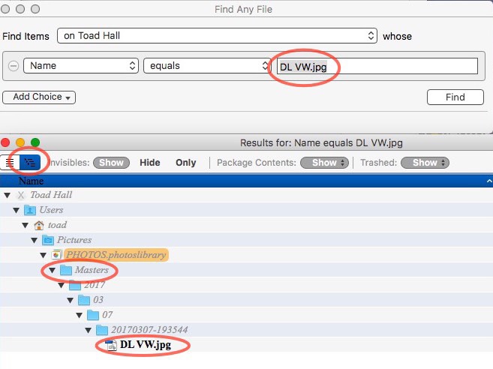Click the toad home icon

pos(39,225)
